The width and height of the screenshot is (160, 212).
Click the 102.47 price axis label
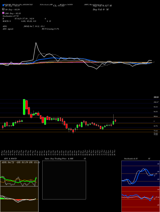pos(156,102)
